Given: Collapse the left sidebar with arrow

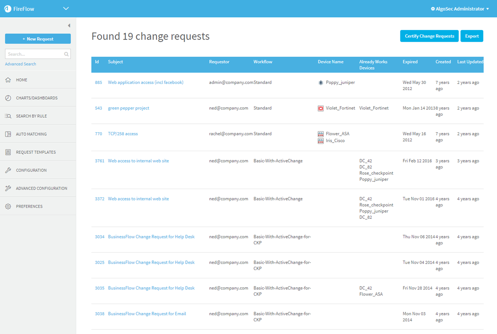Looking at the screenshot, I should 69,26.
